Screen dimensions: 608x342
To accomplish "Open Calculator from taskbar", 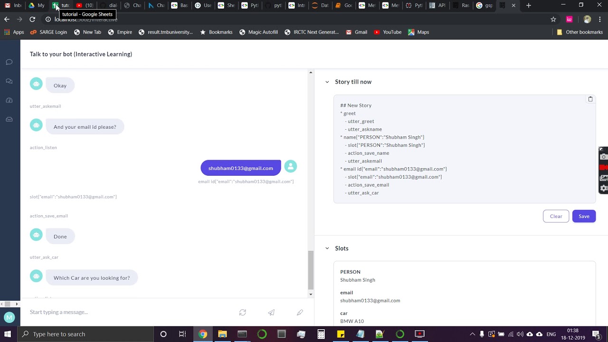I will tap(321, 334).
